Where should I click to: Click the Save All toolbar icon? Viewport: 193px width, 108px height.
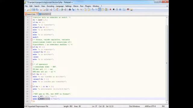point(37,10)
